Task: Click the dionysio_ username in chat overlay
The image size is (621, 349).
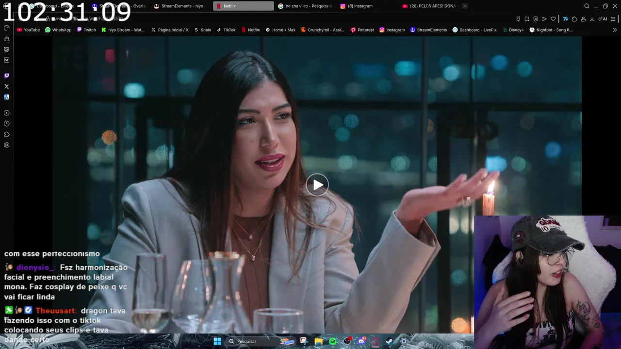Action: pyautogui.click(x=36, y=267)
